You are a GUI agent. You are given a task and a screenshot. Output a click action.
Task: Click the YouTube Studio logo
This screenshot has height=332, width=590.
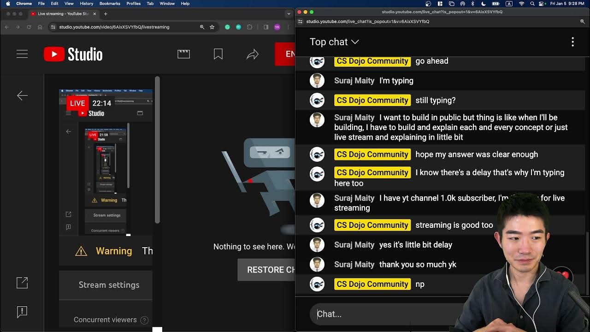pos(73,54)
